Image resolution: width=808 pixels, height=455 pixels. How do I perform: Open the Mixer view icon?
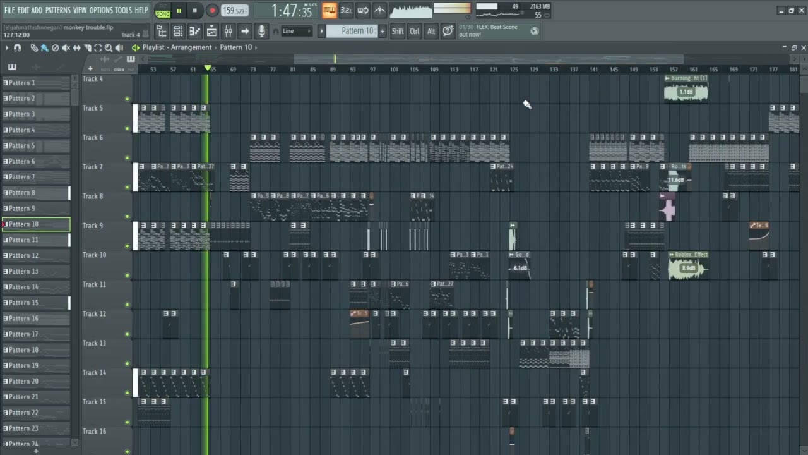tap(228, 31)
